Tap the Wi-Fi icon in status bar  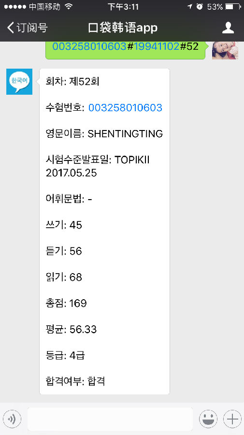pyautogui.click(x=69, y=7)
